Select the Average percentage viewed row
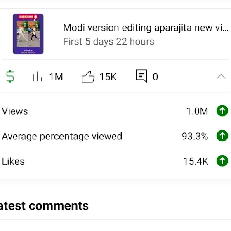Screen dimensions: 231x231 (115, 136)
